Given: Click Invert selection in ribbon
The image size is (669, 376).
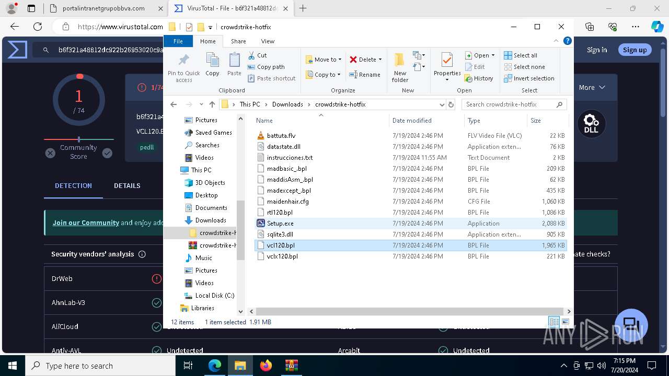Looking at the screenshot, I should click(x=529, y=78).
